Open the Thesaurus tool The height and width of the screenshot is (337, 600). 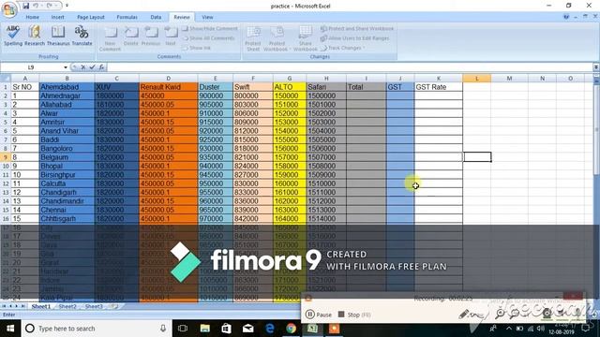(x=58, y=36)
